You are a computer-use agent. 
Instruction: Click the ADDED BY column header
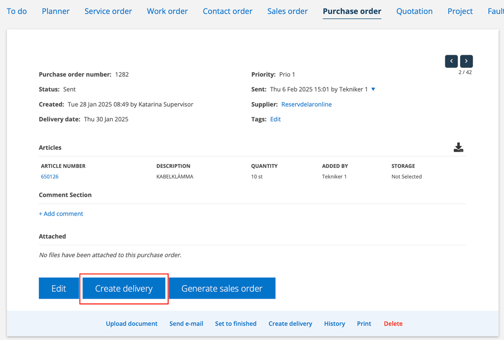point(335,166)
